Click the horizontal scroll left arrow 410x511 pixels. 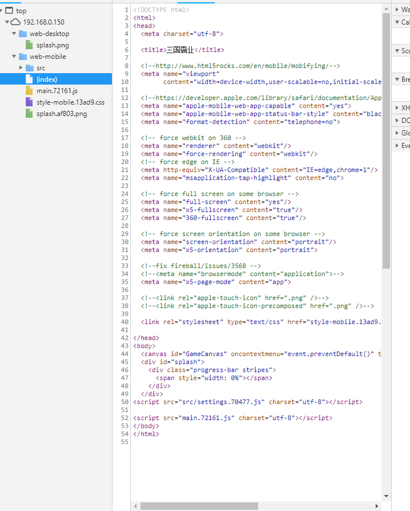point(135,506)
